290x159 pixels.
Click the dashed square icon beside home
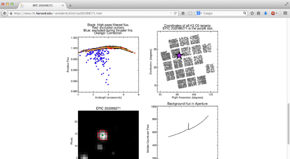[x=190, y=13]
